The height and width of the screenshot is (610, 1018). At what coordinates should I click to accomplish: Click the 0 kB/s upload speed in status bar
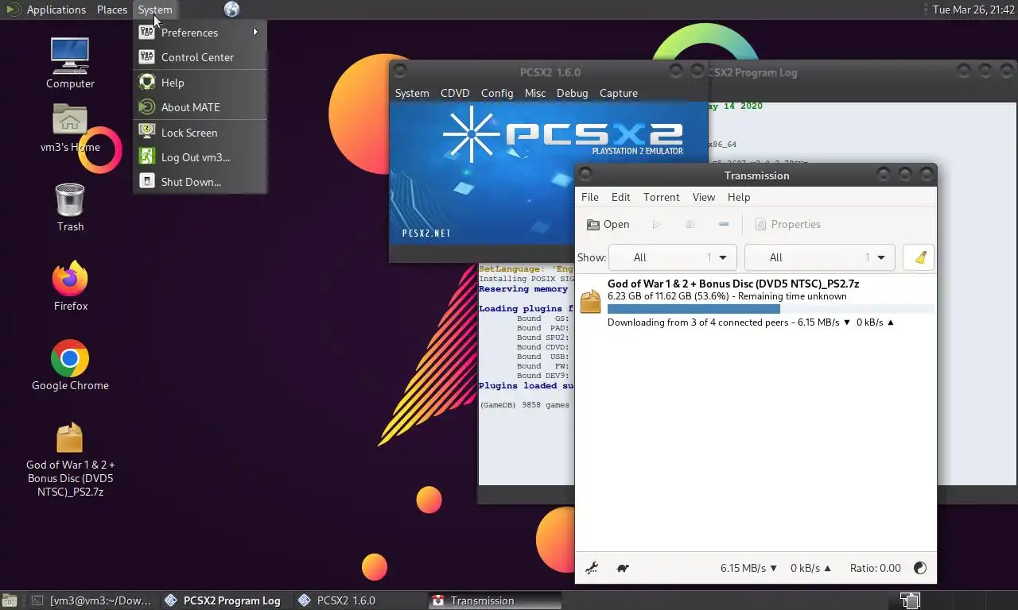(810, 569)
